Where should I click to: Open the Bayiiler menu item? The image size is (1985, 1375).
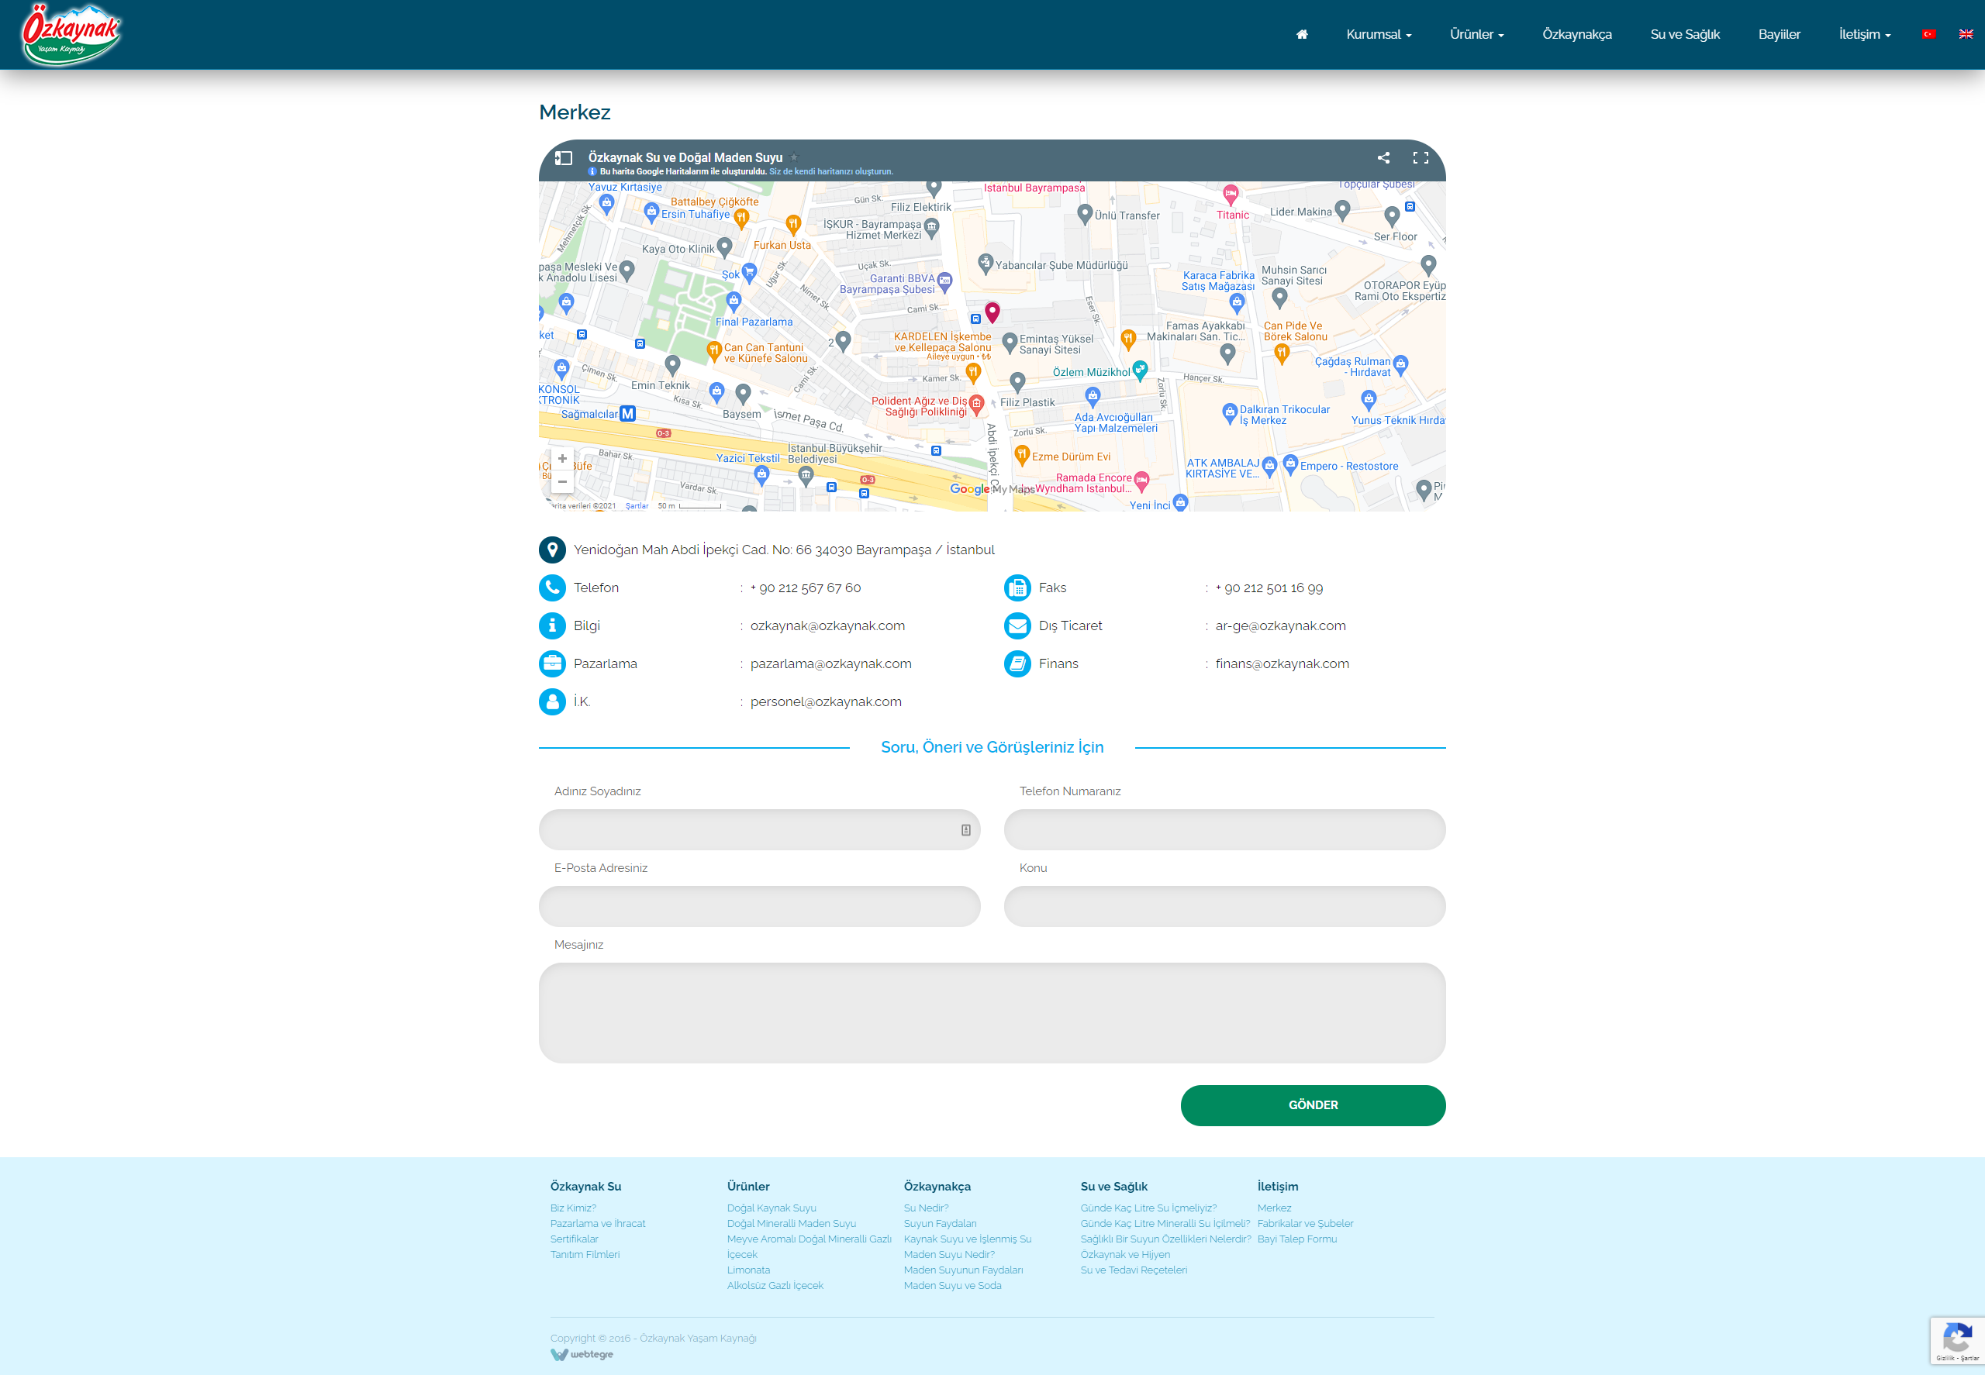click(x=1779, y=34)
